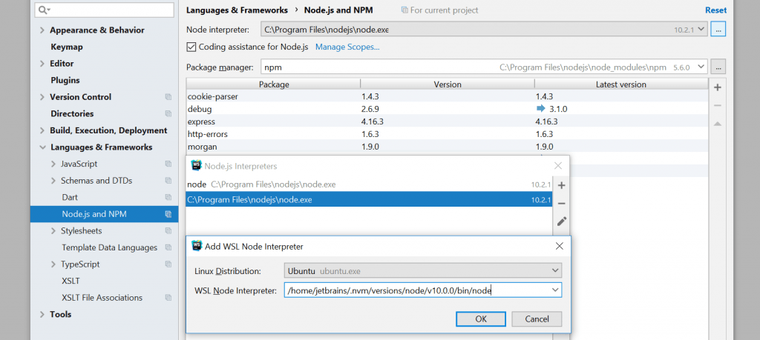Image resolution: width=760 pixels, height=340 pixels.
Task: Sort by the Version column header
Action: pos(448,84)
